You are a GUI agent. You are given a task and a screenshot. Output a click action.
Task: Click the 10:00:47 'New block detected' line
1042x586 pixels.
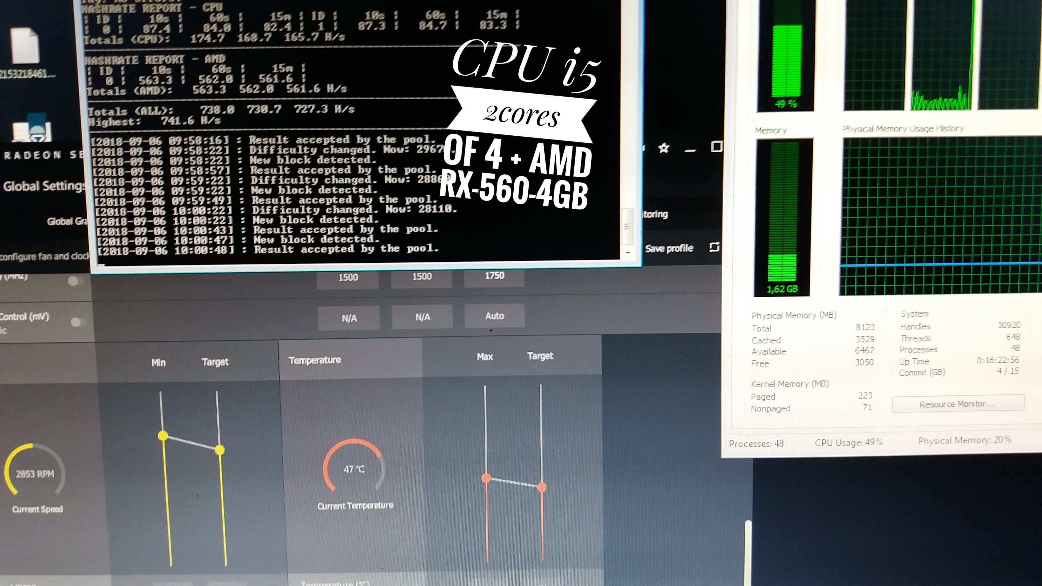239,240
